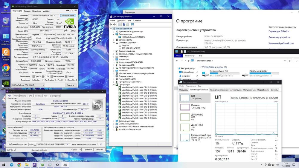299x168 pixels.
Task: Collapse the Устройства и диски section
Action: coord(201,67)
